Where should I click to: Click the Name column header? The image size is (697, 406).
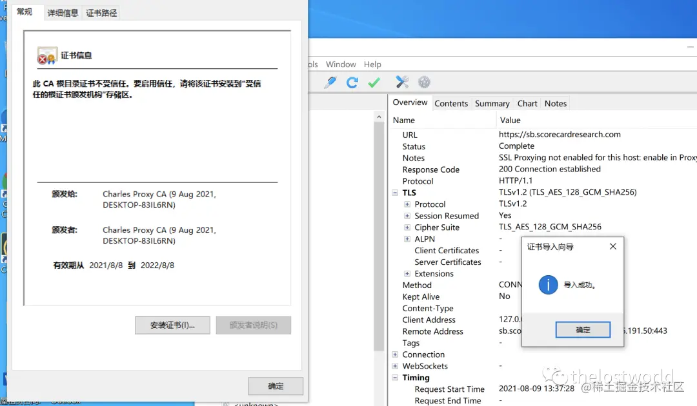443,121
